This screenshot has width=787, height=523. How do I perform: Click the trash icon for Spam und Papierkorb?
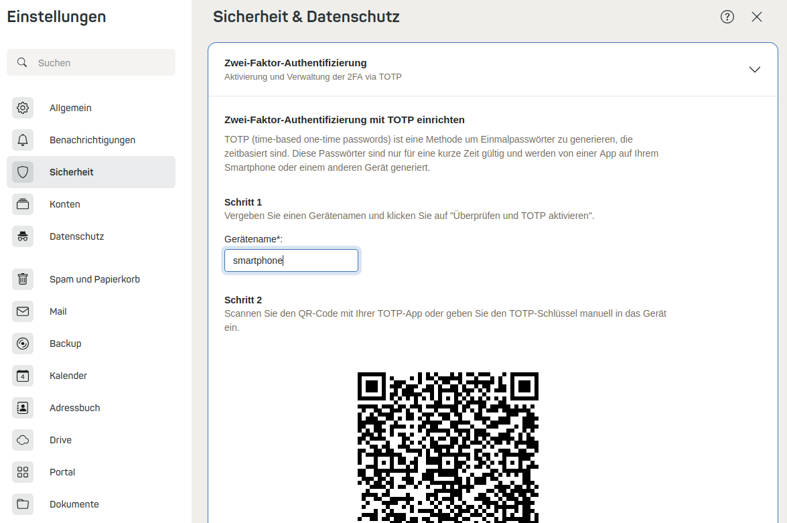(x=23, y=279)
